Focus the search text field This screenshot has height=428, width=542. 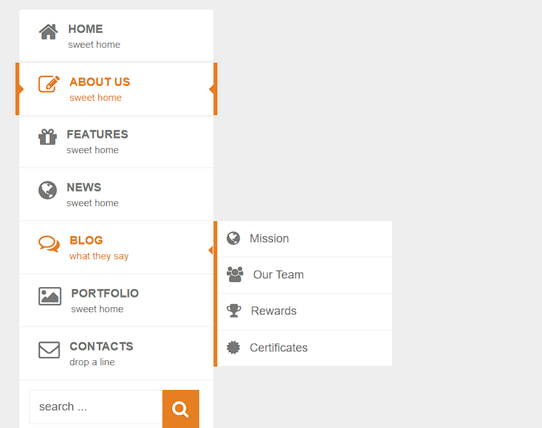[96, 407]
